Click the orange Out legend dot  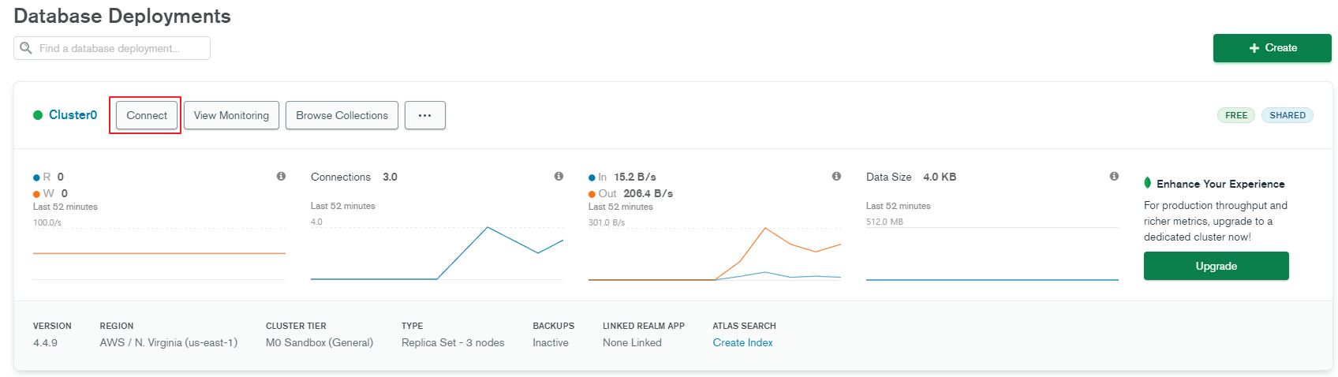click(592, 194)
